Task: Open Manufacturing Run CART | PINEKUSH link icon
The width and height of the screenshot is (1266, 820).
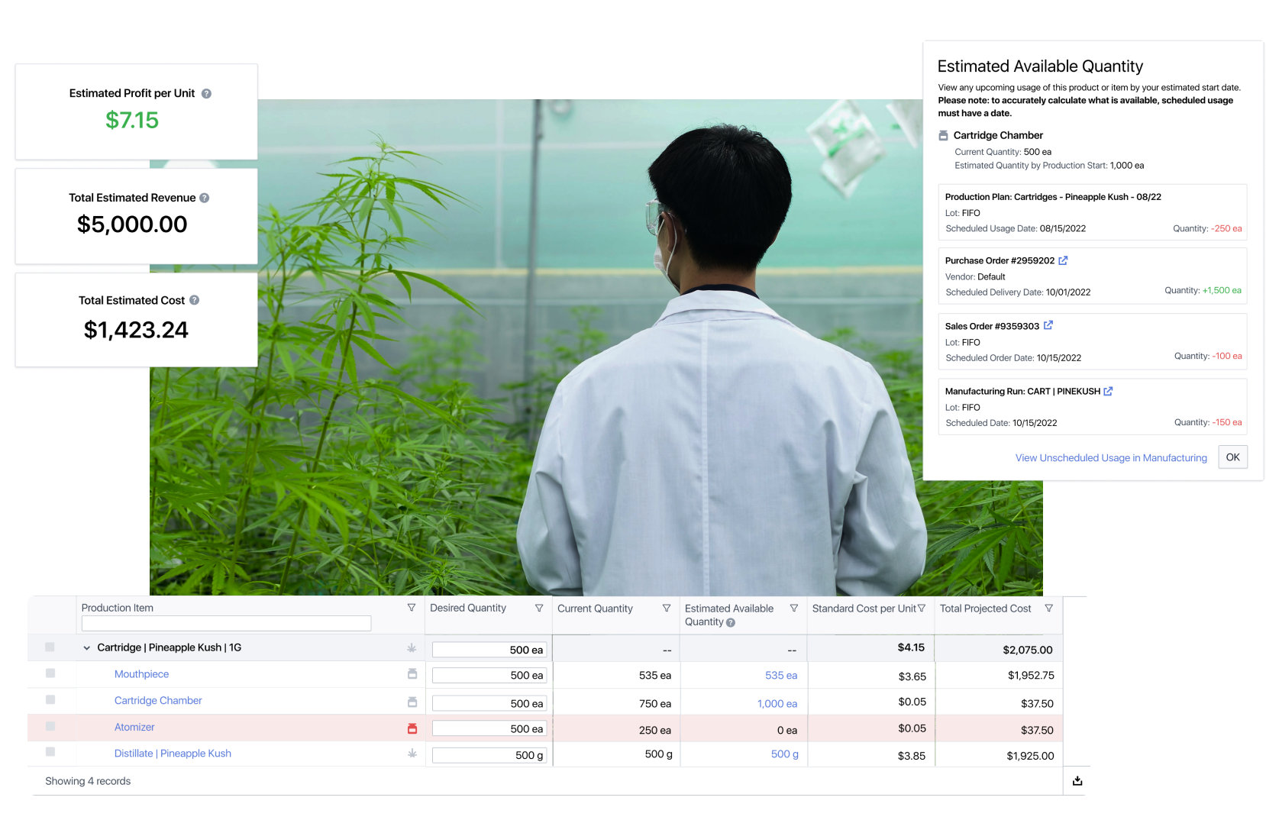Action: 1108,391
